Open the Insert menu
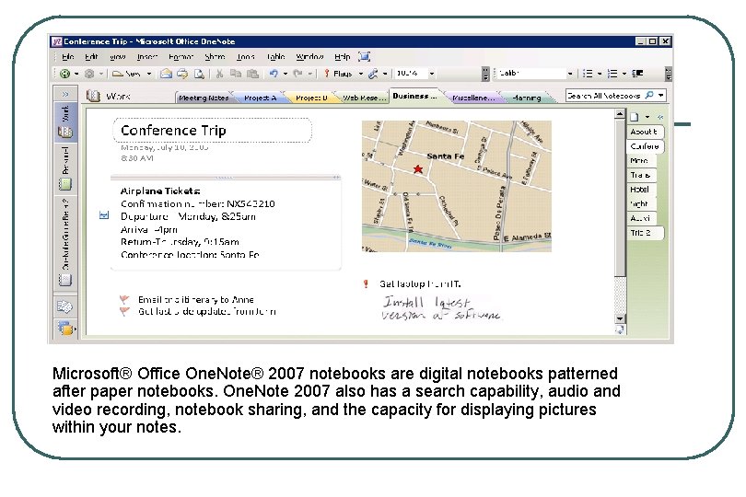746x497 pixels. click(x=147, y=56)
